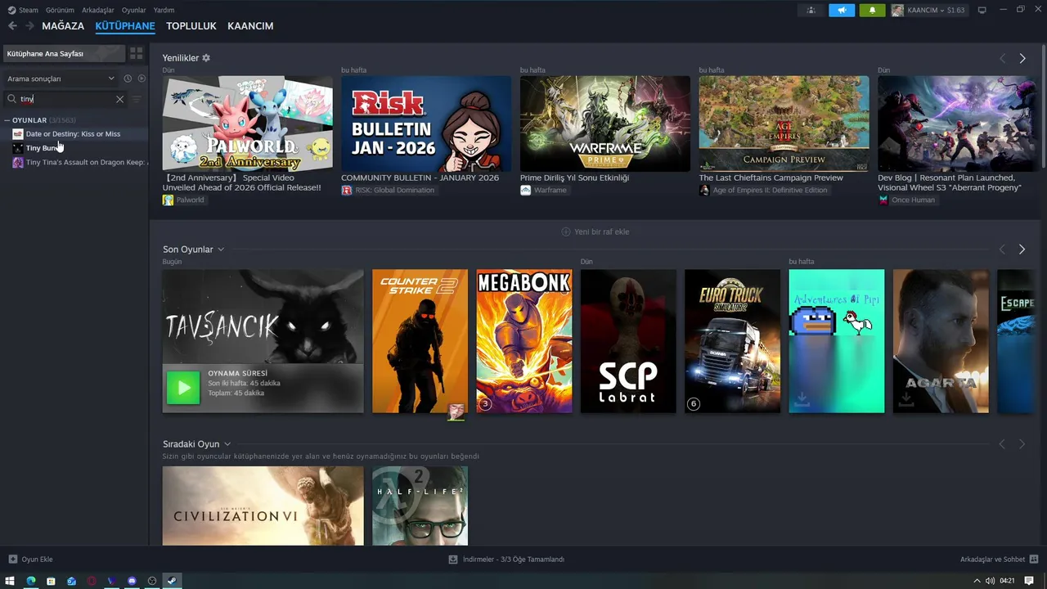Open the Yenilikler settings gear
Image resolution: width=1047 pixels, height=589 pixels.
pos(206,58)
